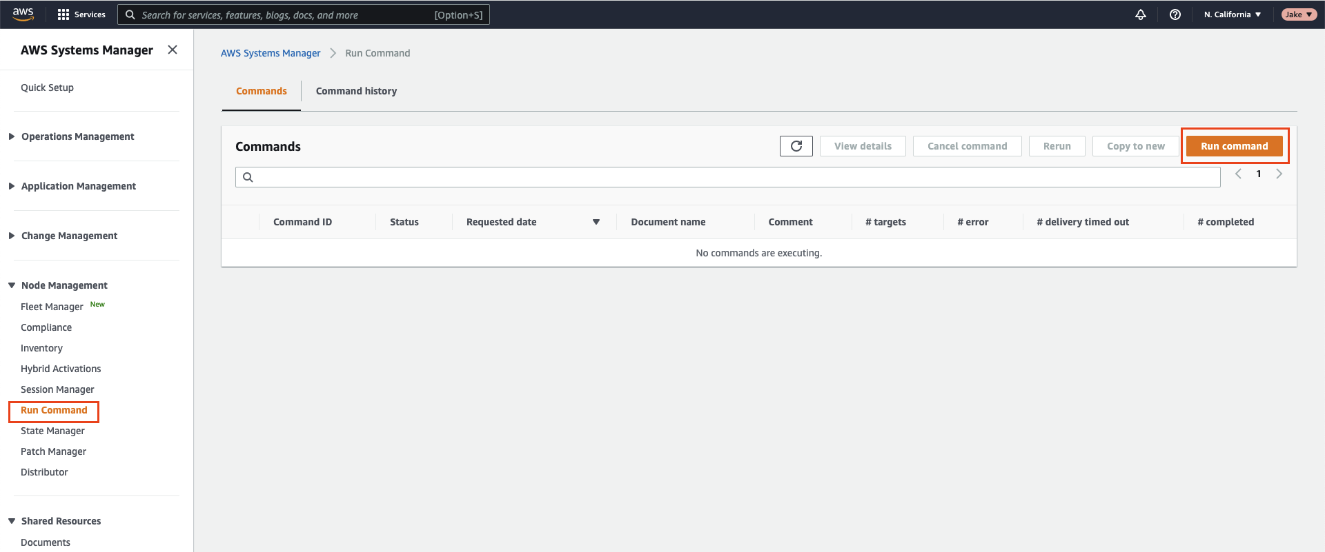The height and width of the screenshot is (552, 1325).
Task: Click the Document name column header
Action: pos(668,222)
